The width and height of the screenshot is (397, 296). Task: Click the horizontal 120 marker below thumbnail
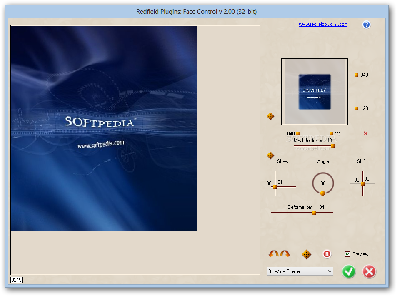click(x=331, y=133)
